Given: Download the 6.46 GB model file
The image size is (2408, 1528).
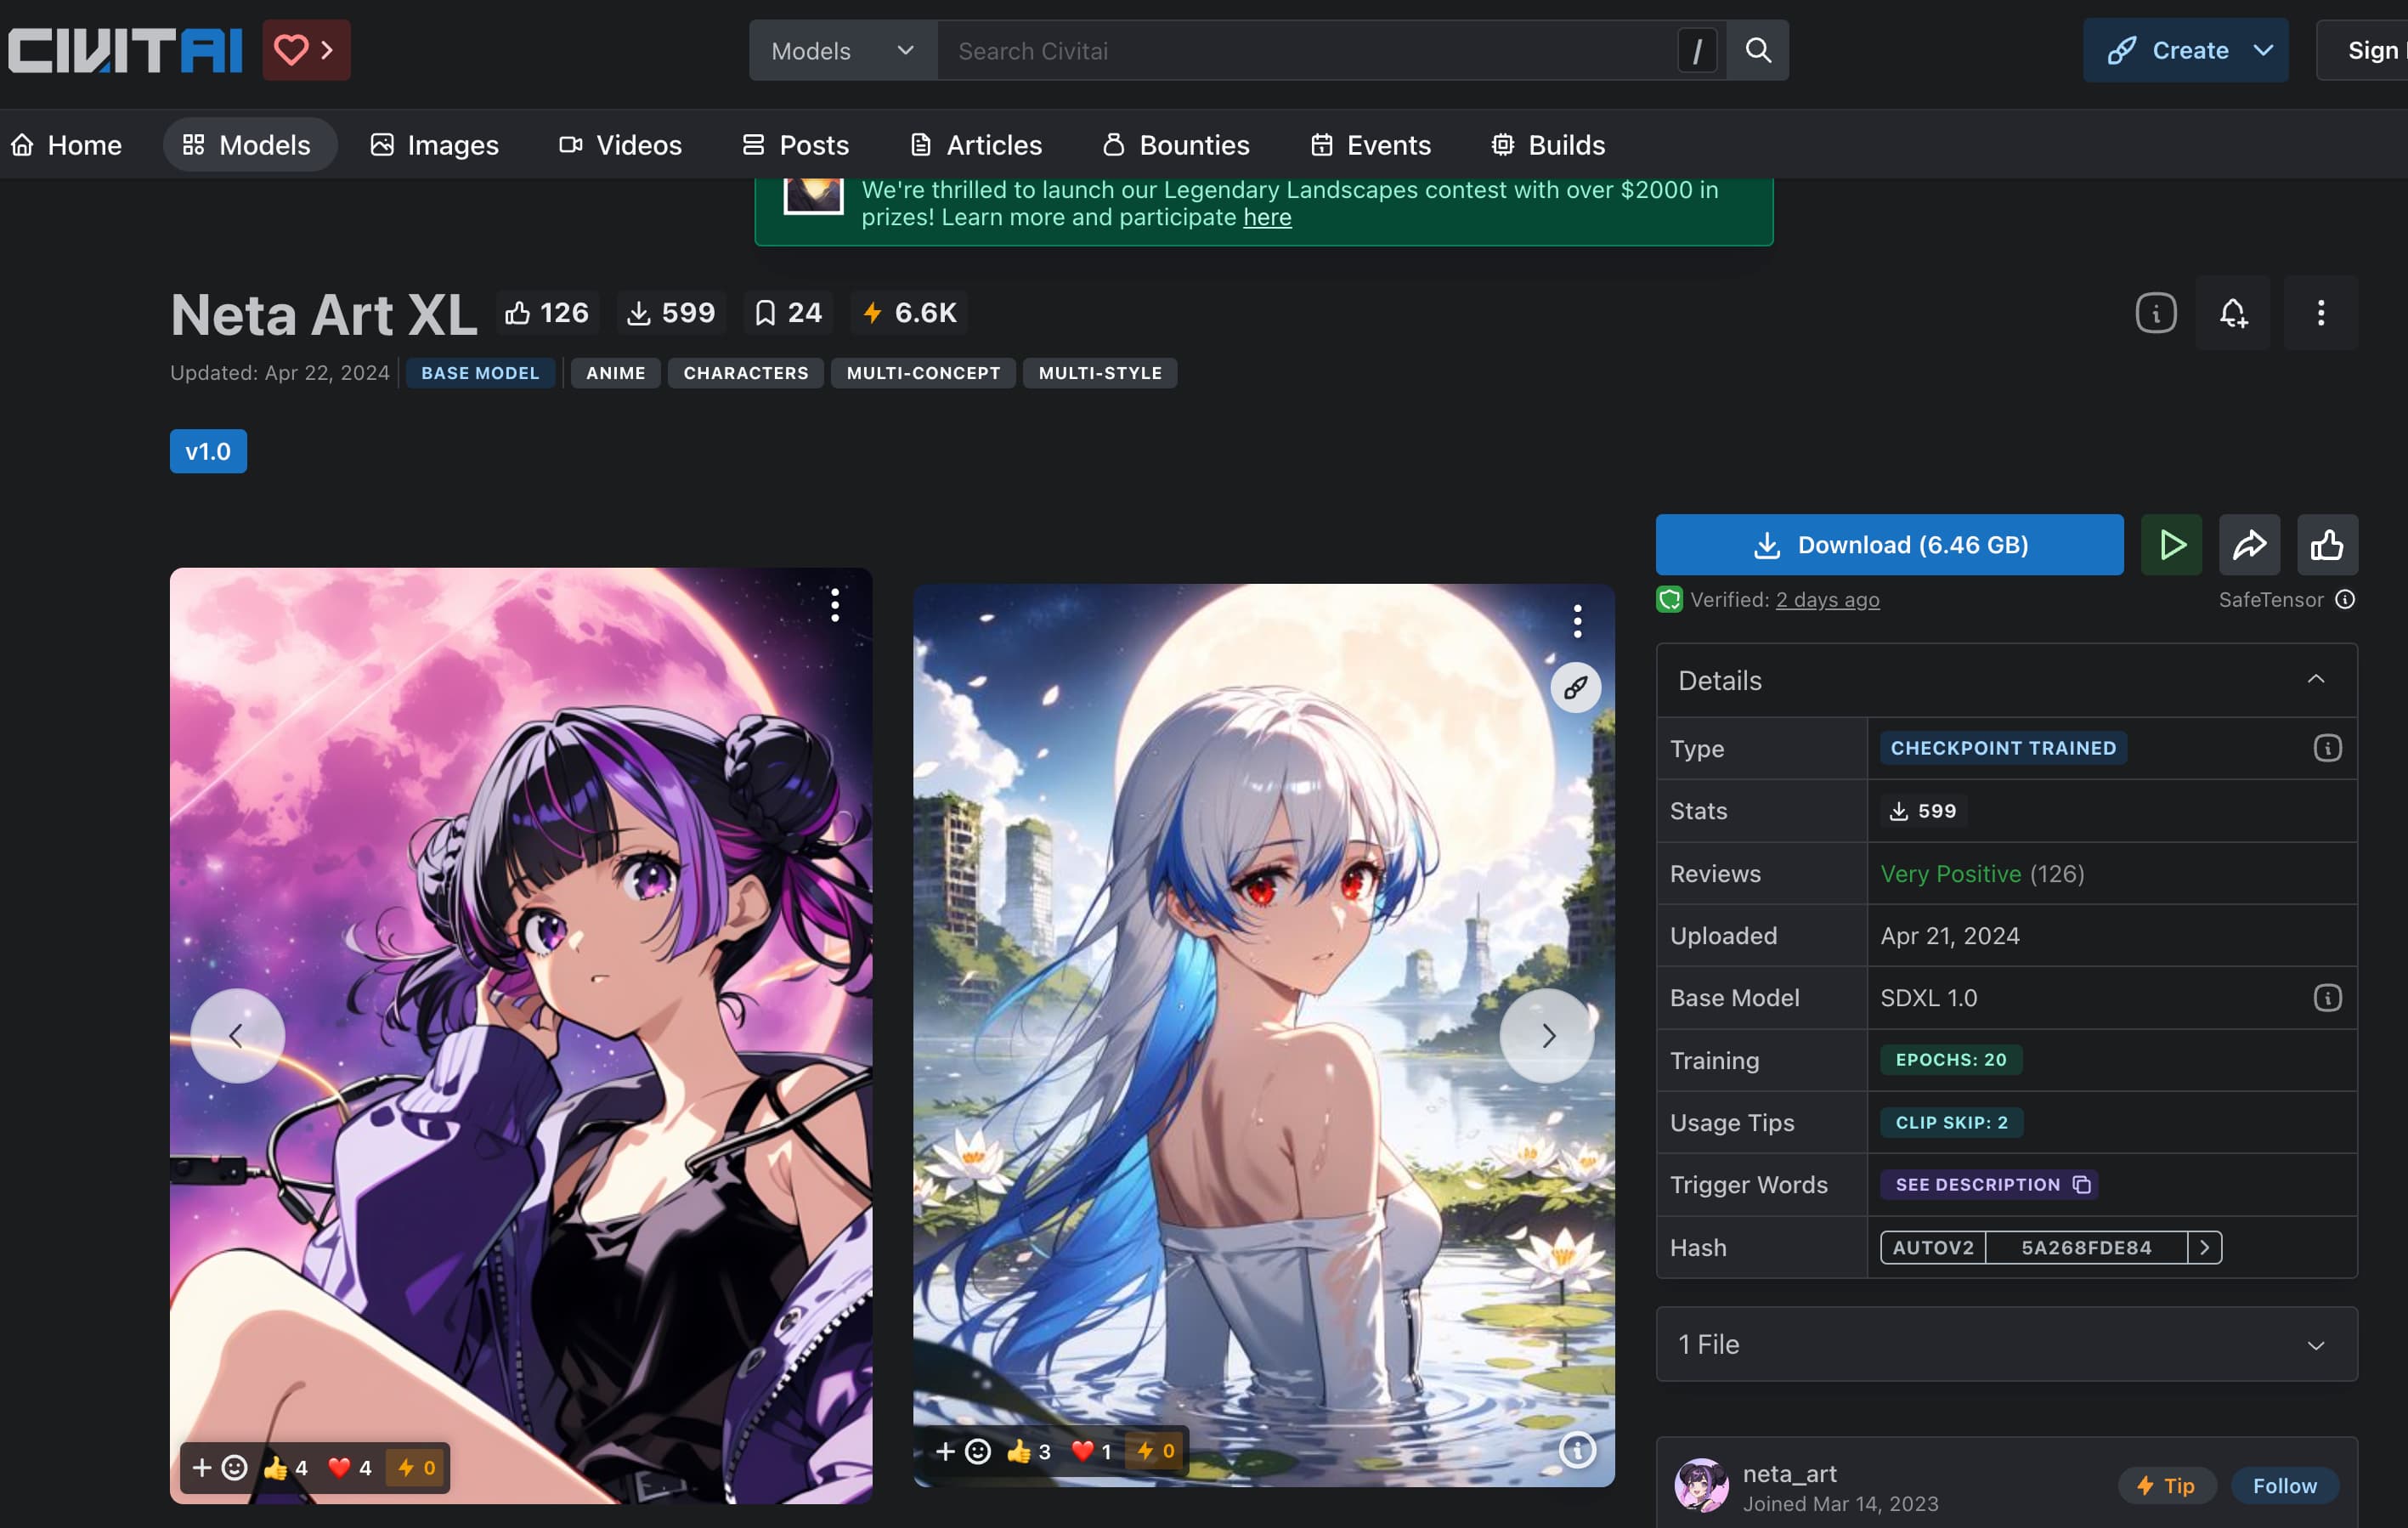Looking at the screenshot, I should [1888, 545].
